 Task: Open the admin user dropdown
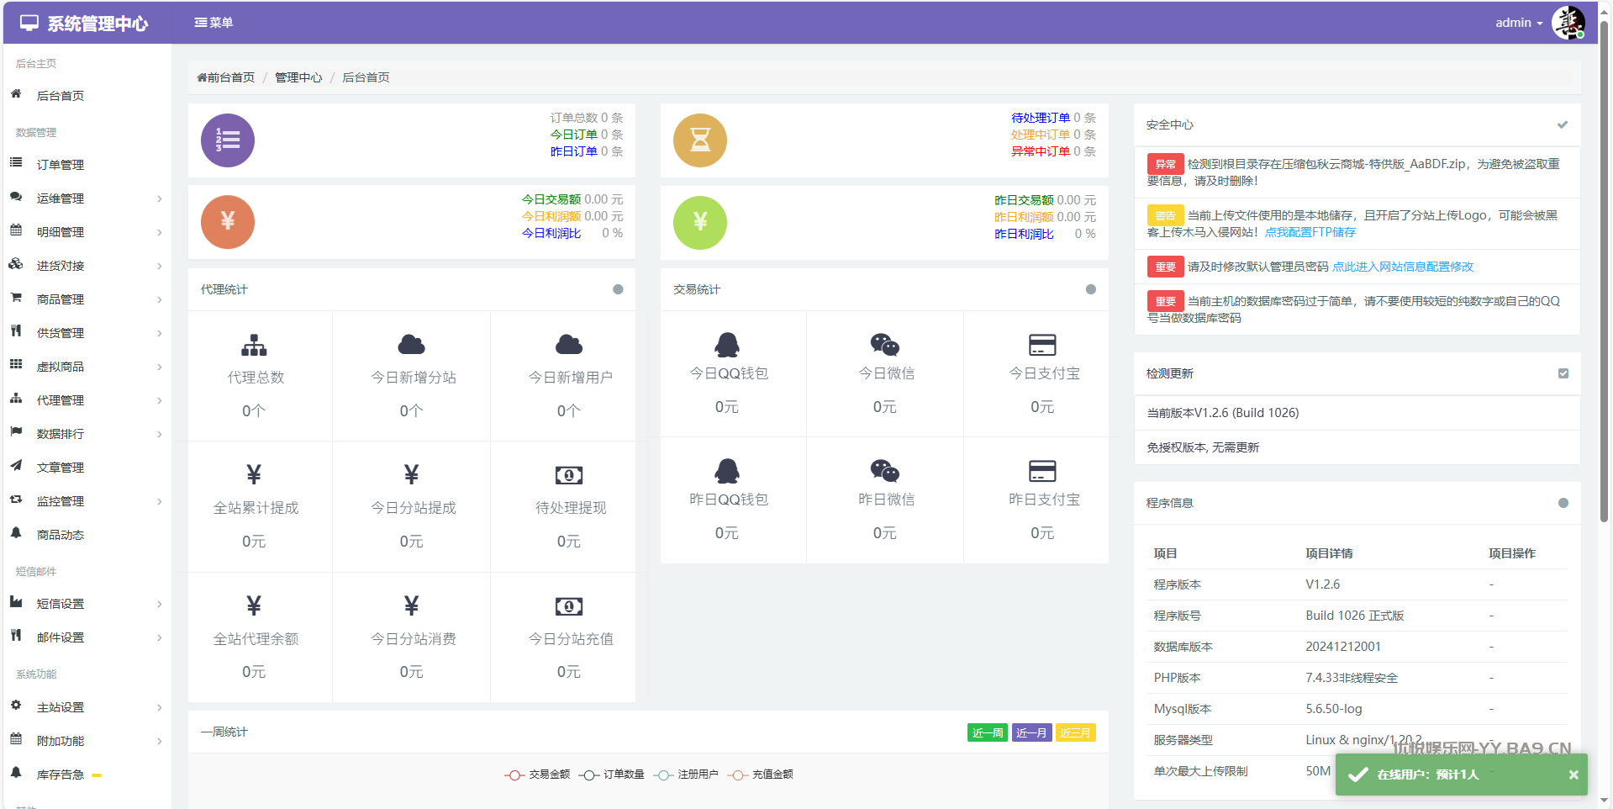(1518, 23)
